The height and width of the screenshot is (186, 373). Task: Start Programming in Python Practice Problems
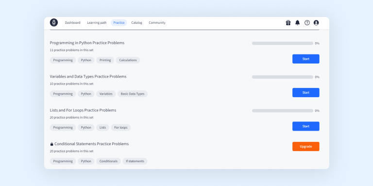[x=305, y=59]
